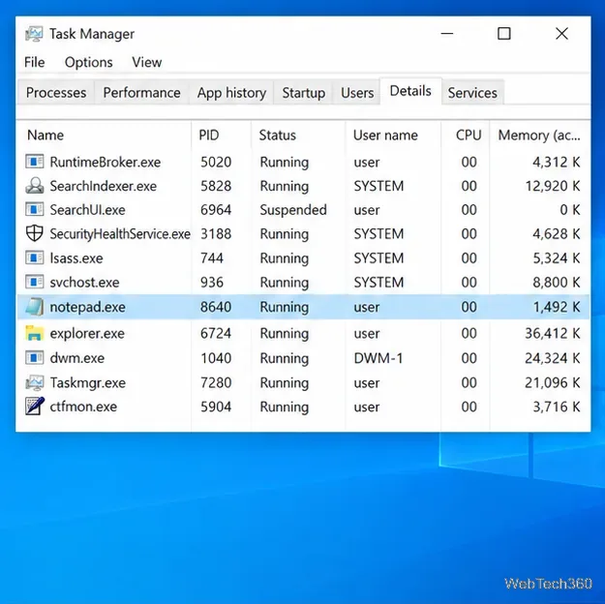Screen dimensions: 605x604
Task: Select the dwm.exe process name
Action: click(x=76, y=358)
